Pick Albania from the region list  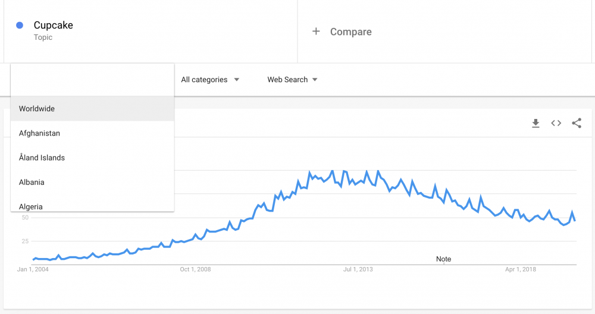(x=32, y=182)
